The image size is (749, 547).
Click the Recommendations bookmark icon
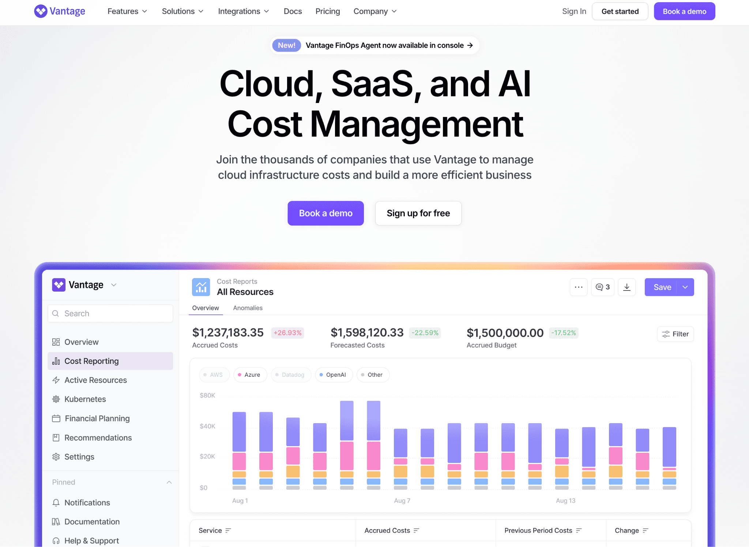point(56,438)
